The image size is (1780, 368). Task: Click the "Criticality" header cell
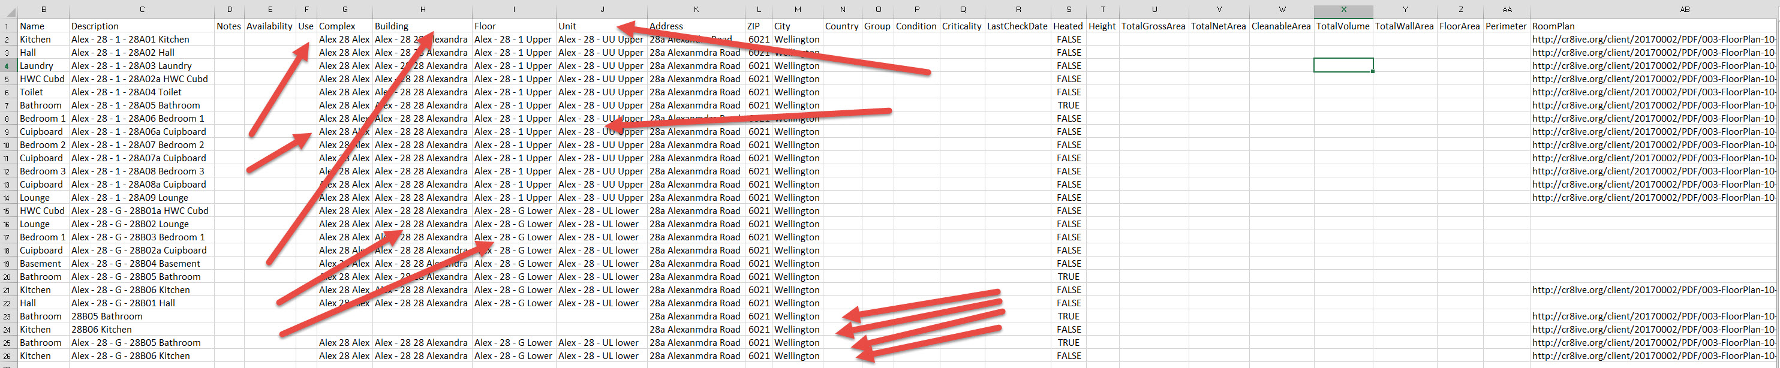(961, 26)
